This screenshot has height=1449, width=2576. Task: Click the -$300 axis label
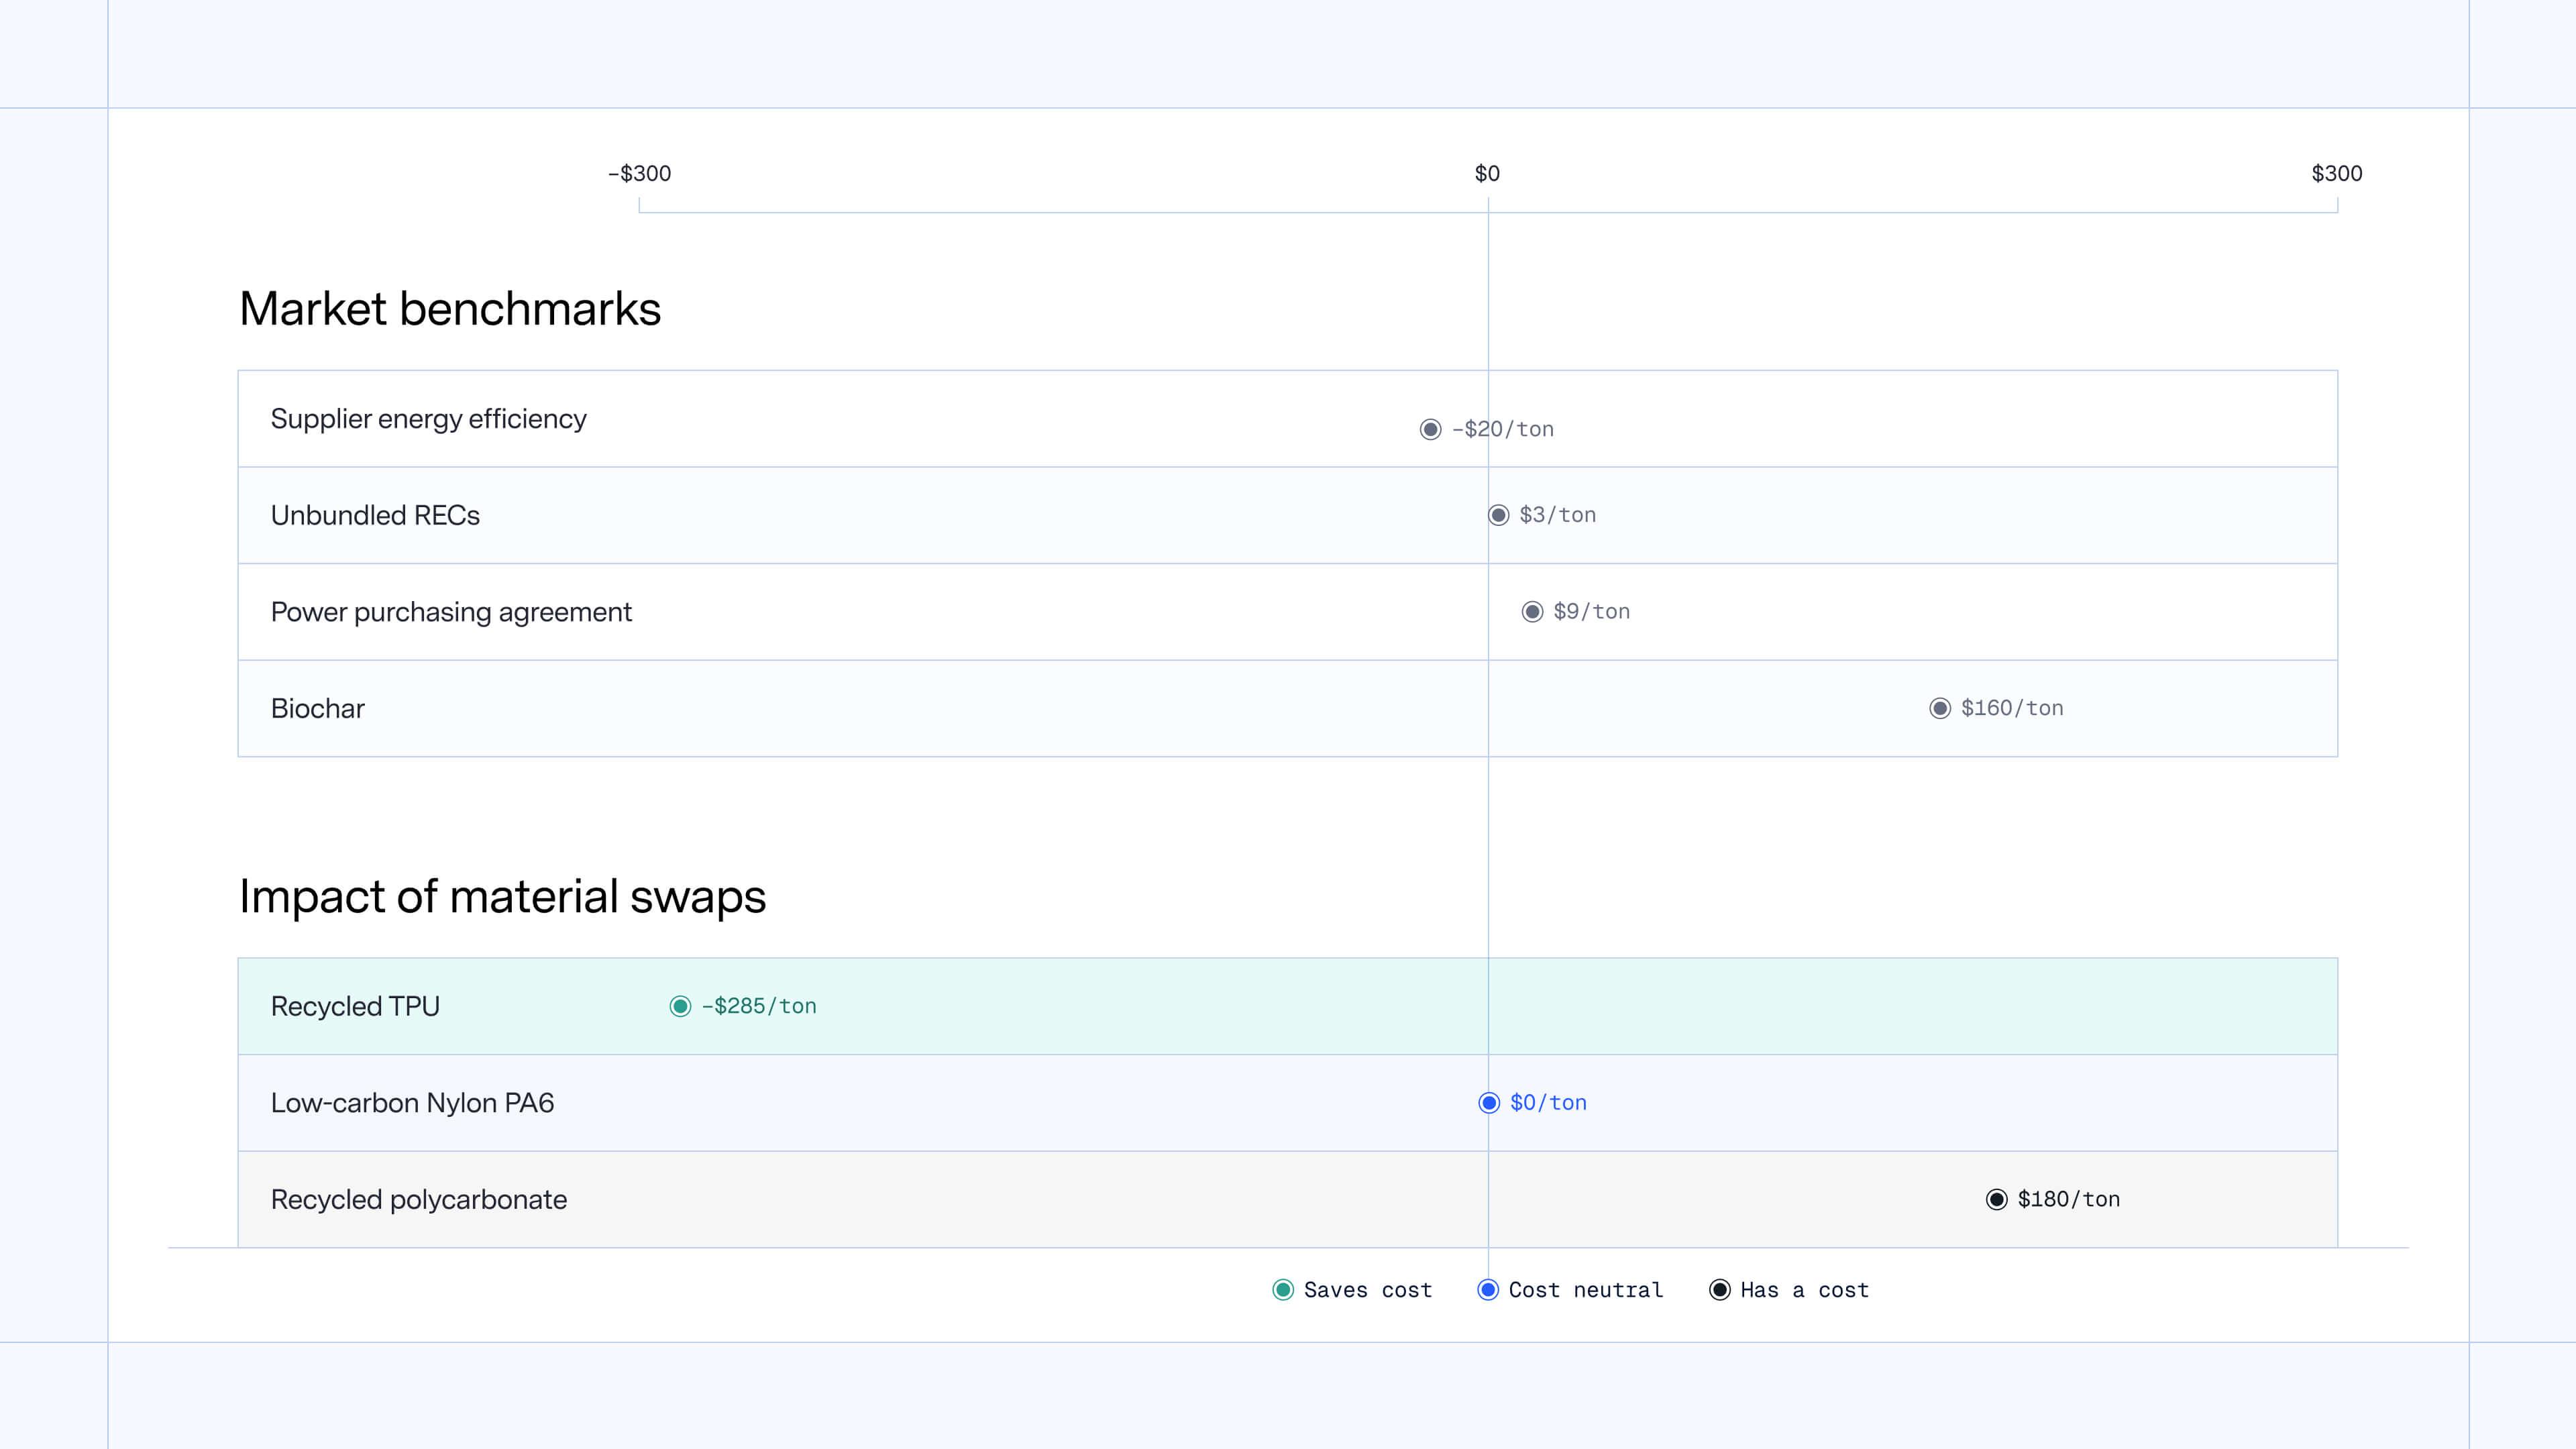(640, 173)
